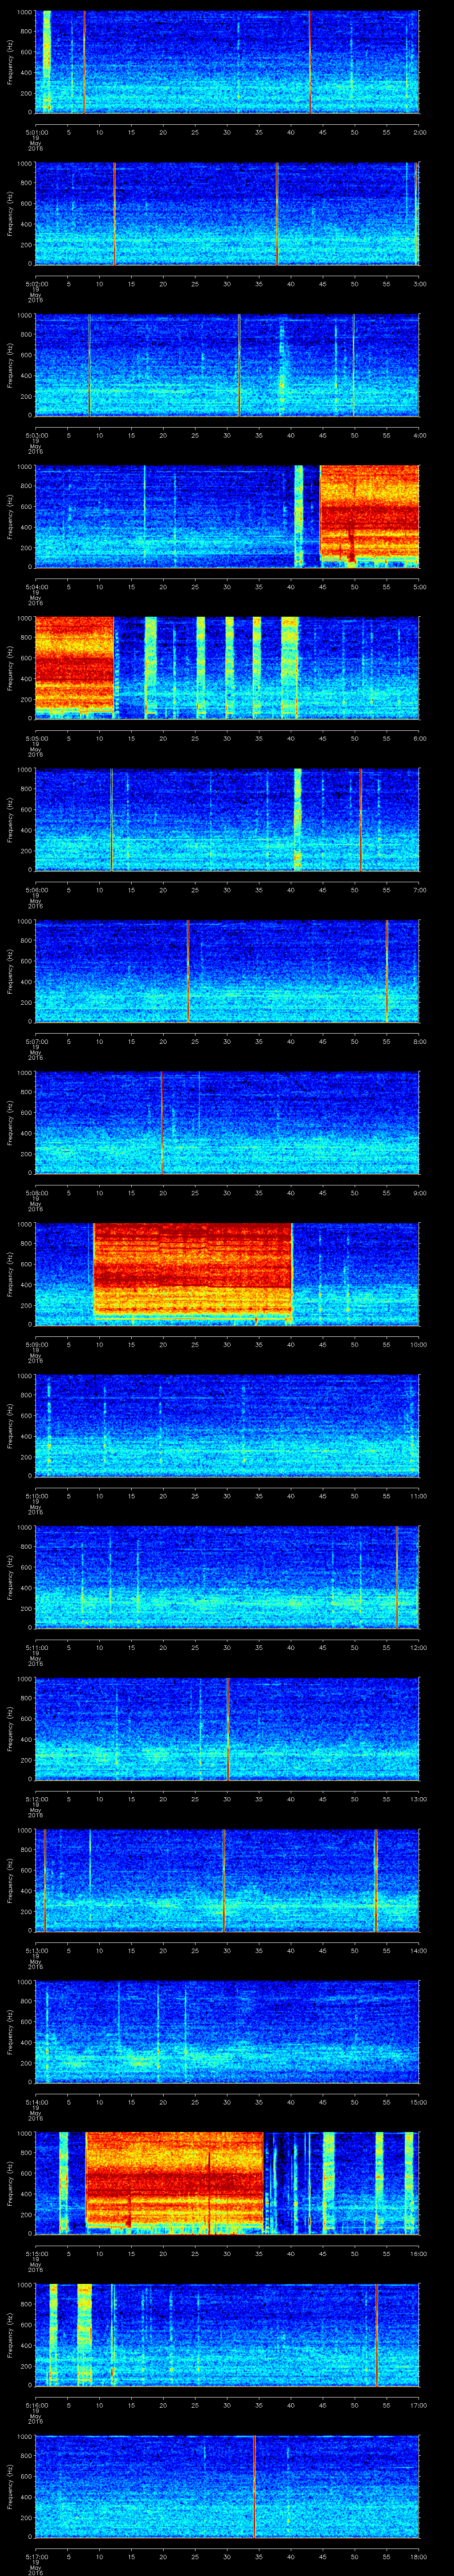The image size is (454, 2576).
Task: Select the 5:17:00 time axis label
Action: (x=36, y=2556)
